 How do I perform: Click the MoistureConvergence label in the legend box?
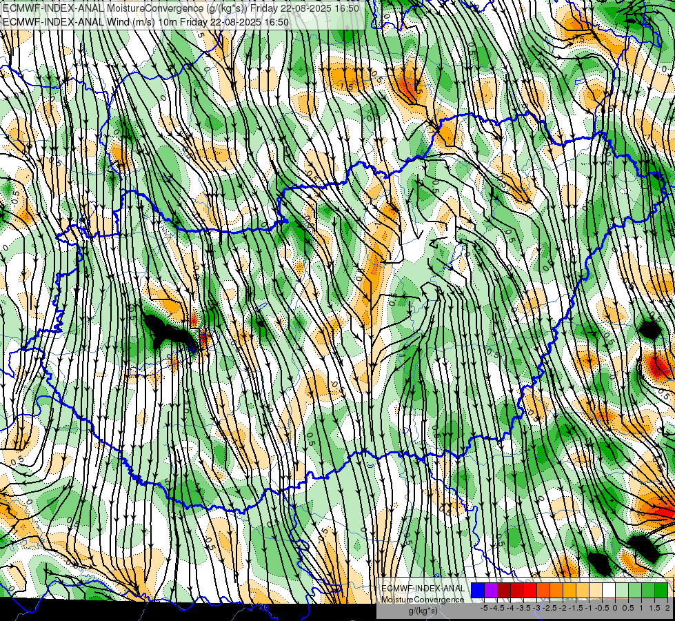pos(423,600)
